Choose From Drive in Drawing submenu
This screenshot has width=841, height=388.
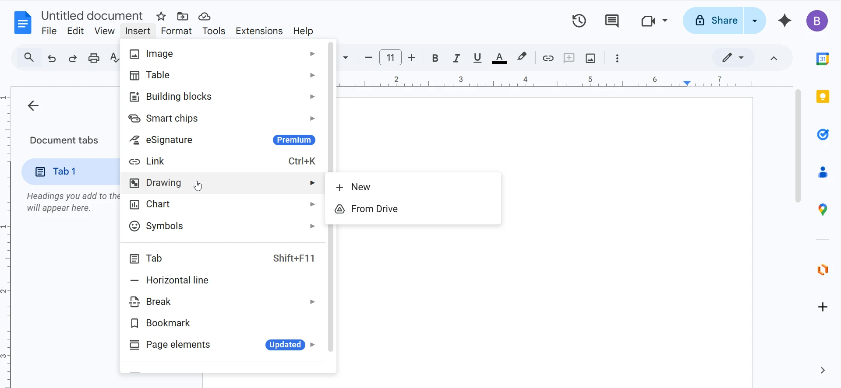(x=374, y=209)
